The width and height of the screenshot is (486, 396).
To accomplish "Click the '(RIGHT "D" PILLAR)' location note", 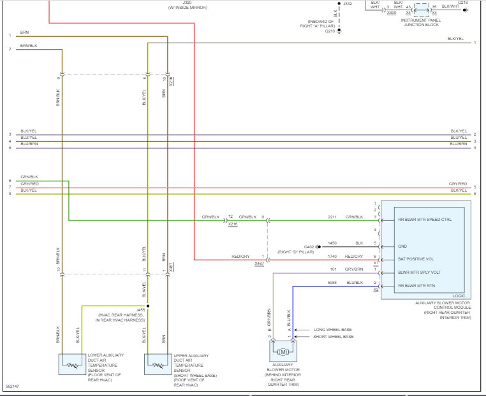I will (x=296, y=252).
